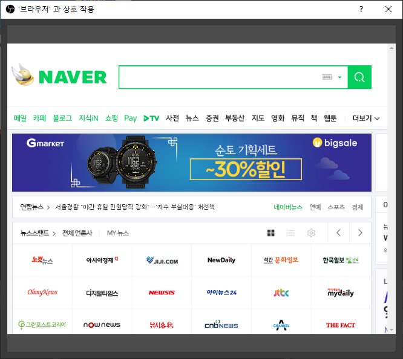Open the JTBC publisher logo
This screenshot has width=403, height=359.
pyautogui.click(x=281, y=293)
